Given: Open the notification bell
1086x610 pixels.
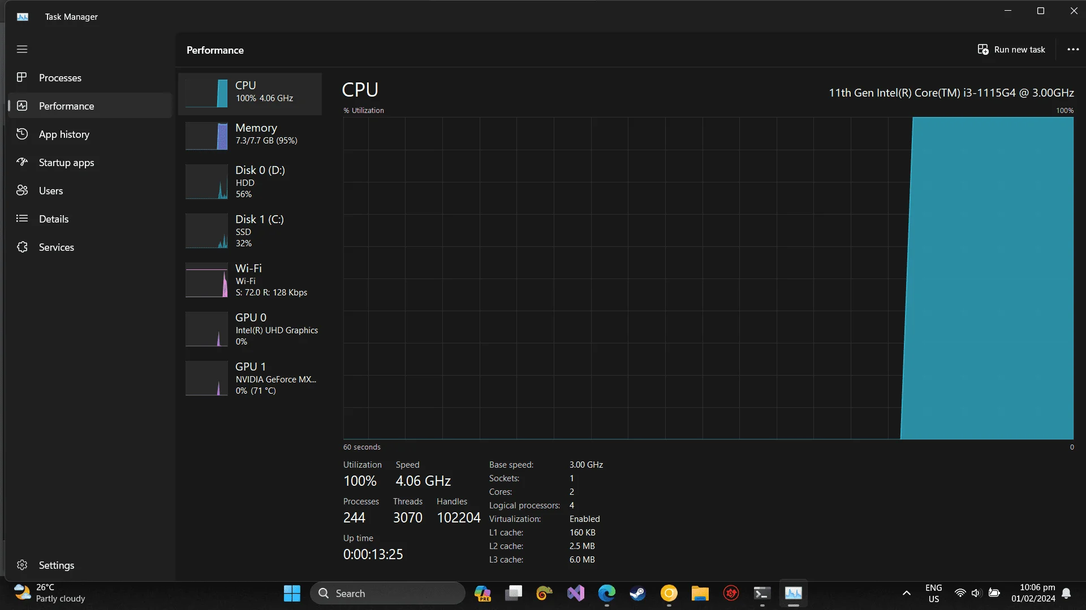Looking at the screenshot, I should (x=1066, y=593).
